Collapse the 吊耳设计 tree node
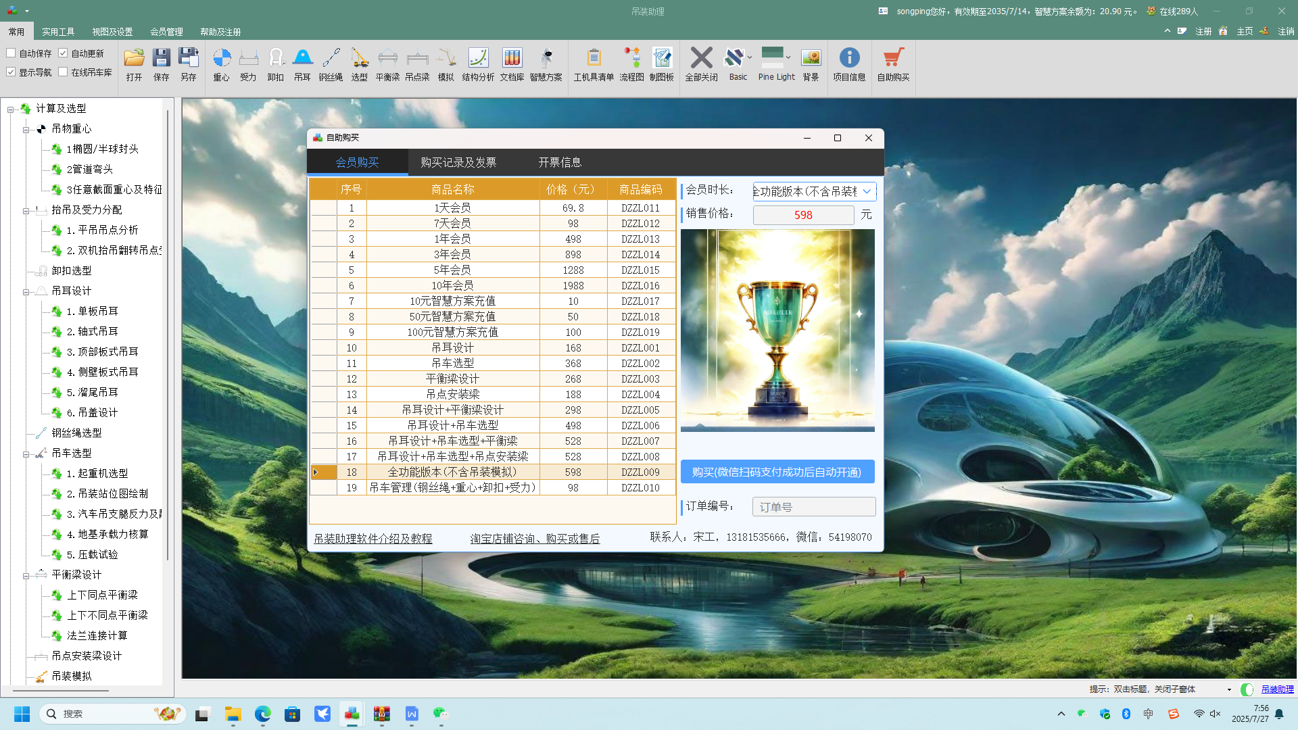Viewport: 1298px width, 730px height. click(x=26, y=292)
